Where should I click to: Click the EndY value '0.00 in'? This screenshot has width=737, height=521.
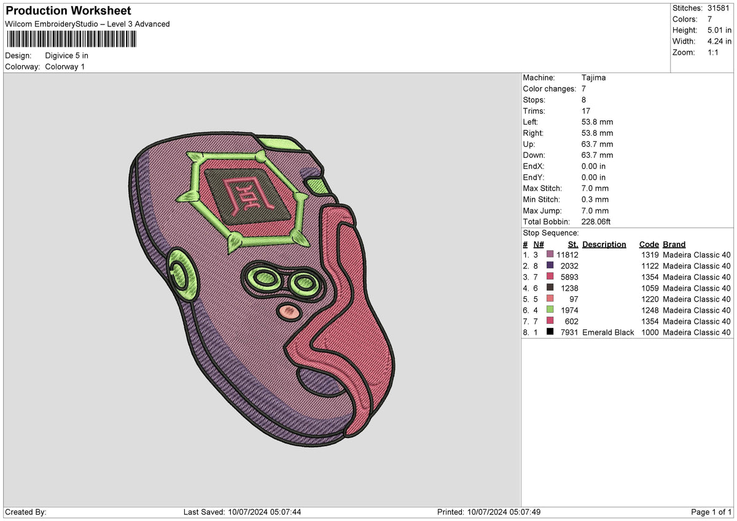(594, 178)
